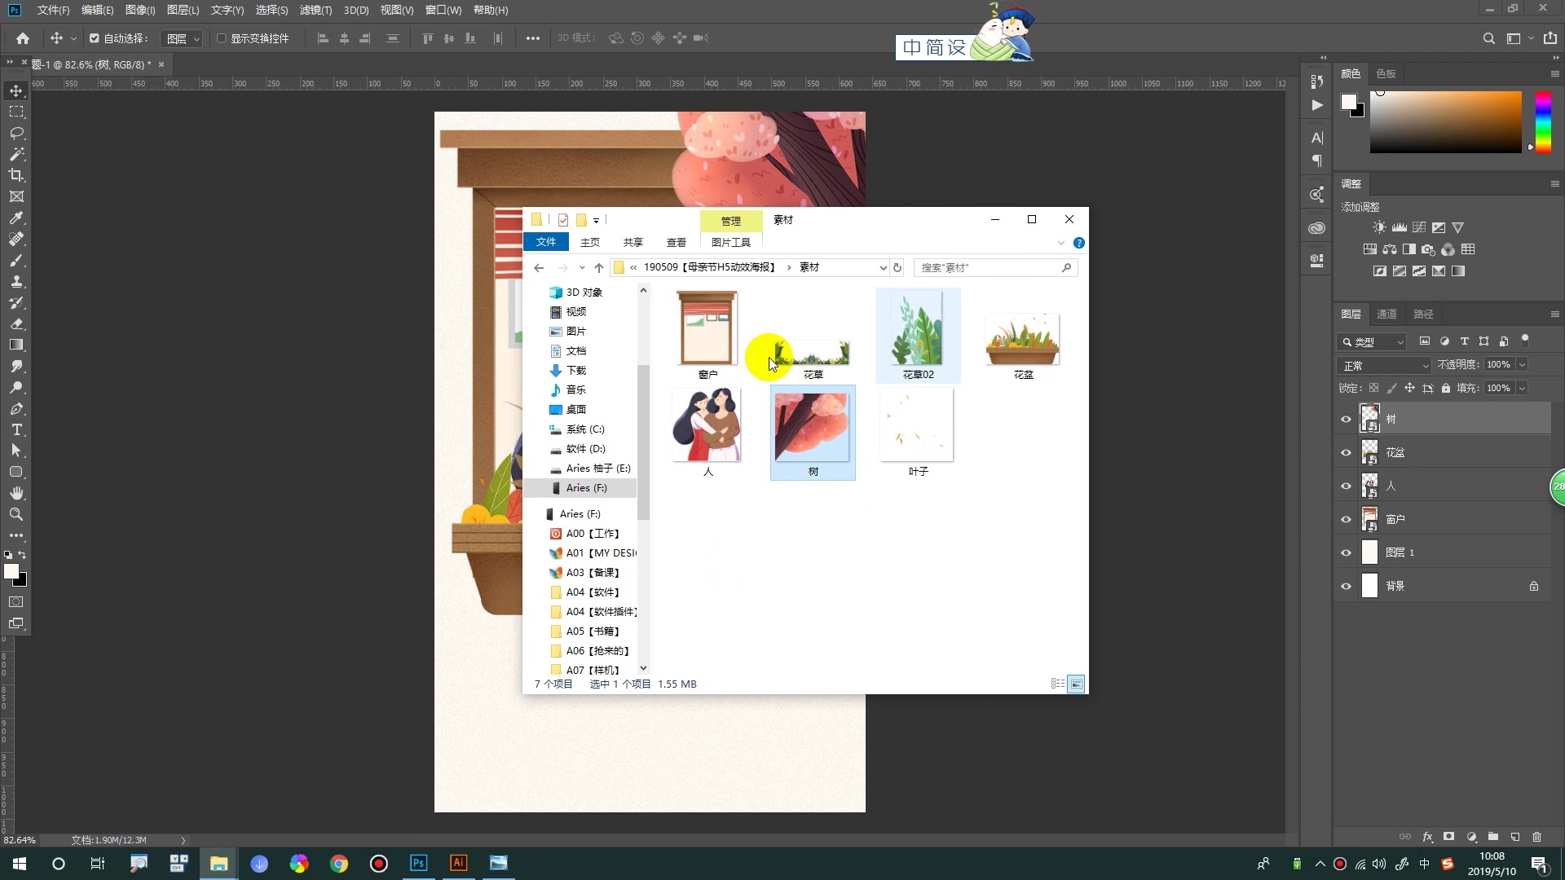1565x880 pixels.
Task: Add layer mask at Layers panel bottom
Action: point(1448,837)
